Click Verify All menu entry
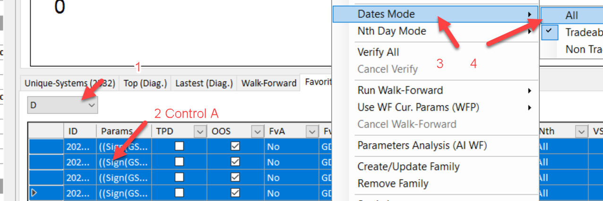 tap(378, 52)
